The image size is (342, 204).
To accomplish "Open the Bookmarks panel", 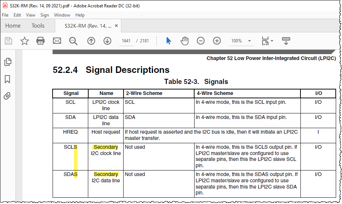I will pos(7,79).
